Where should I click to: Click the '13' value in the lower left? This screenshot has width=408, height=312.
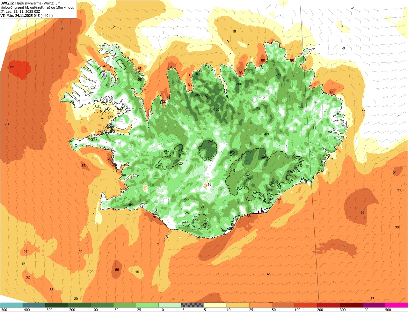(x=23, y=264)
